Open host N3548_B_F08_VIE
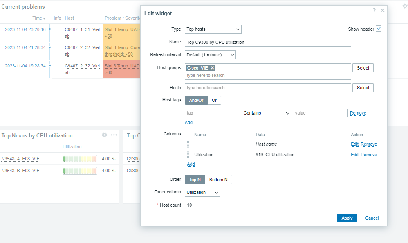This screenshot has height=243, width=408. pos(20,171)
